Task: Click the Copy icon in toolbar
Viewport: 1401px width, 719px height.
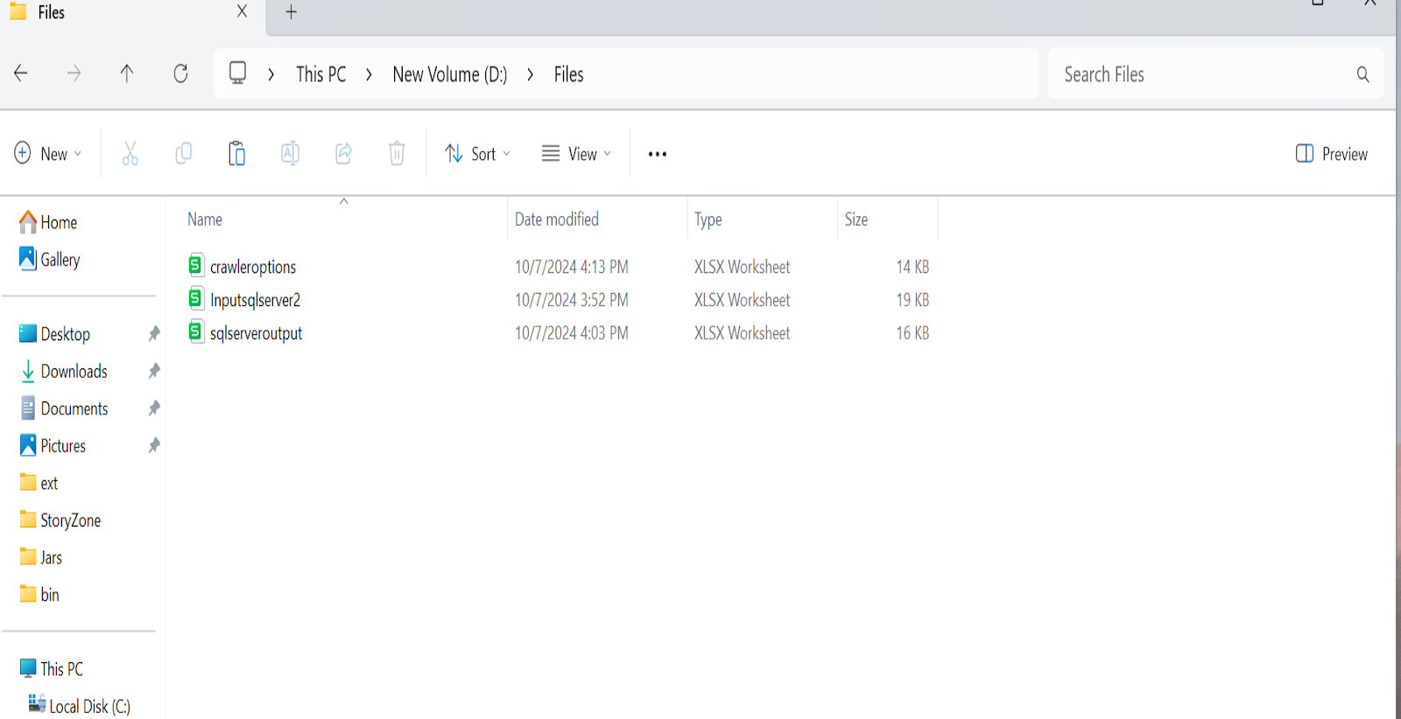Action: coord(183,154)
